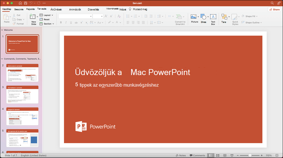Screen dimensions: 283x158
Task: Toggle underline formatting
Action: tap(71, 23)
